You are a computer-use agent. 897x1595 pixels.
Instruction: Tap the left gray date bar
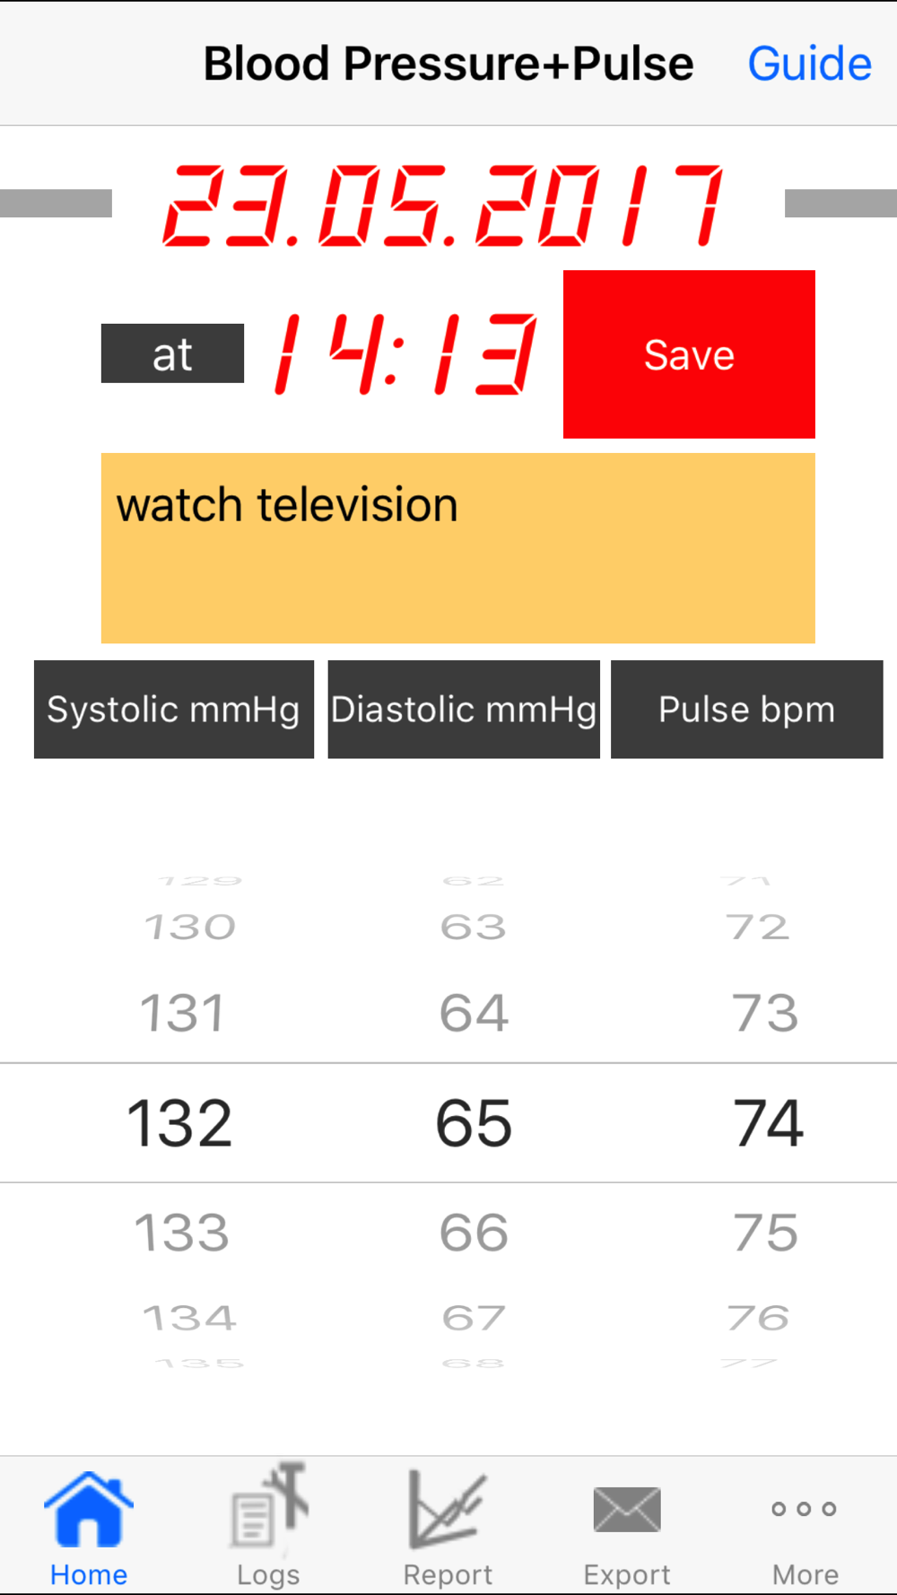tap(56, 204)
